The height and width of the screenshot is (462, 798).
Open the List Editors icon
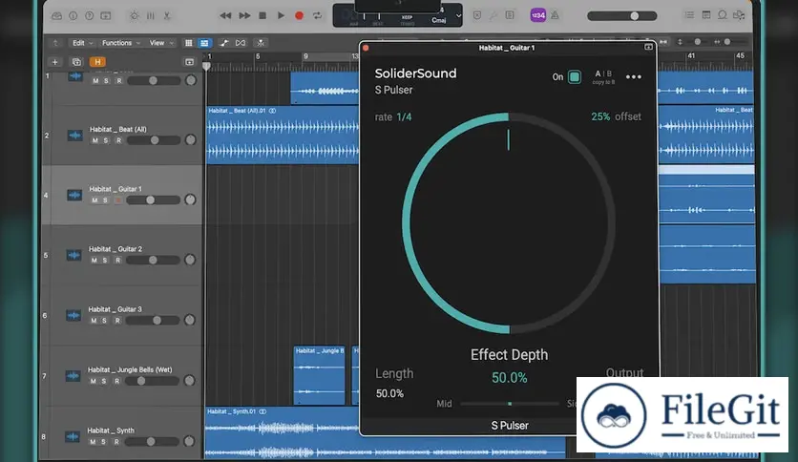click(x=689, y=15)
